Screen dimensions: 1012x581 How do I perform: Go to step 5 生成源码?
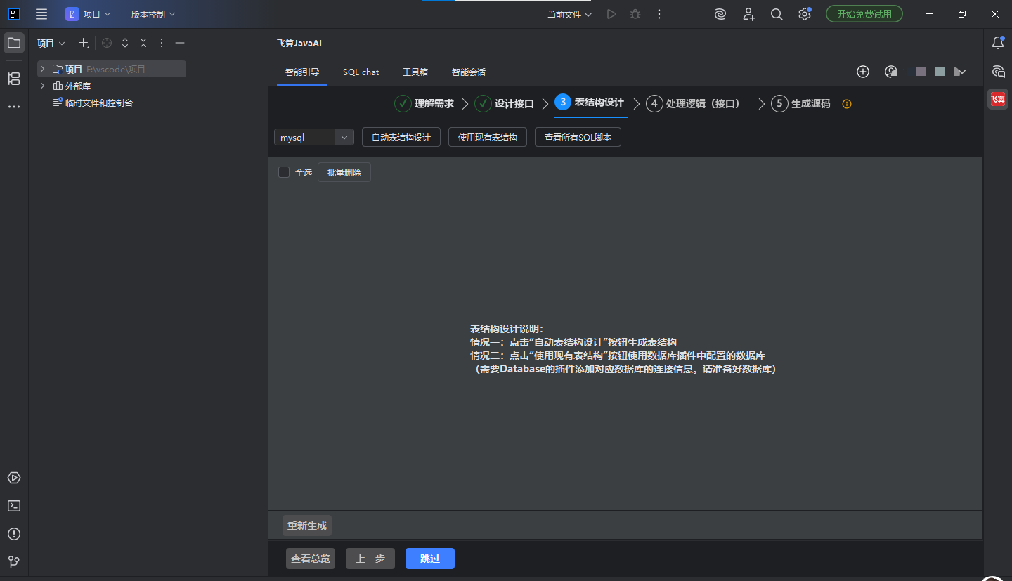tap(800, 104)
